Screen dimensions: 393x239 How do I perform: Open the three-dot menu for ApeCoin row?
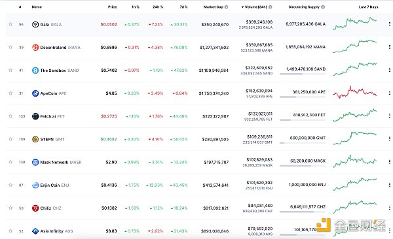(390, 93)
